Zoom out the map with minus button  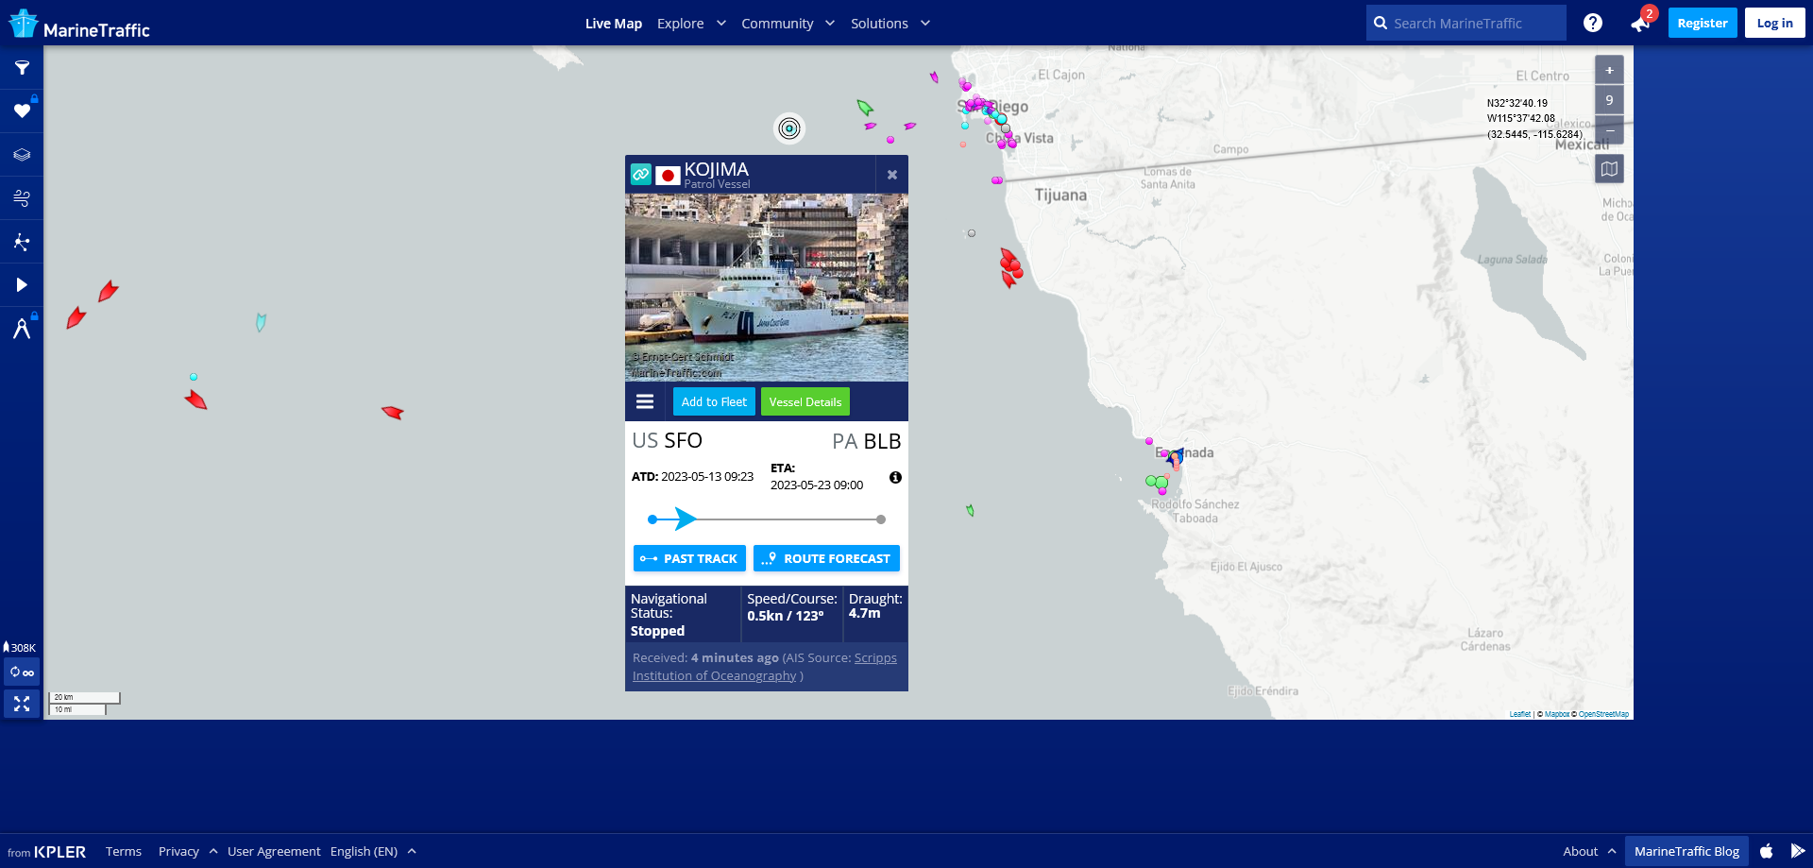(x=1610, y=130)
